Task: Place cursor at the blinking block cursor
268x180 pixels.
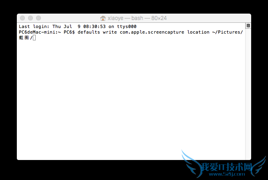Action: [34, 38]
